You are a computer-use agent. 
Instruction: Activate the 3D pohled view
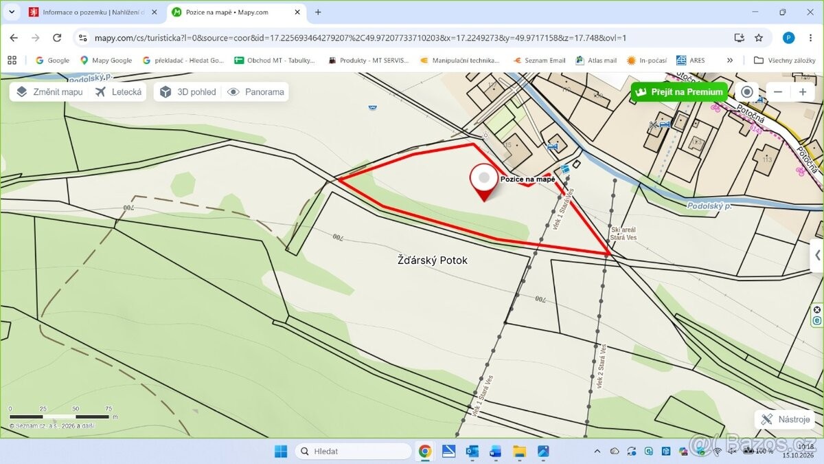(187, 92)
